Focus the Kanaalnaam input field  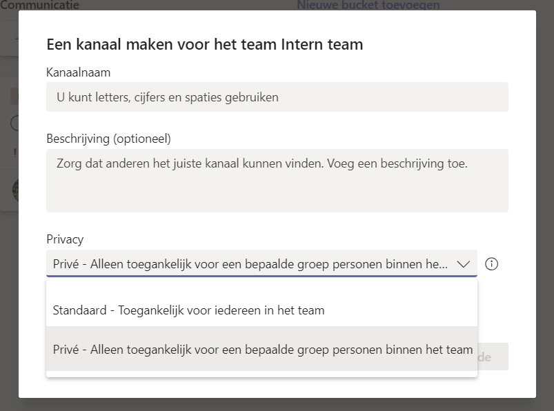[x=277, y=97]
